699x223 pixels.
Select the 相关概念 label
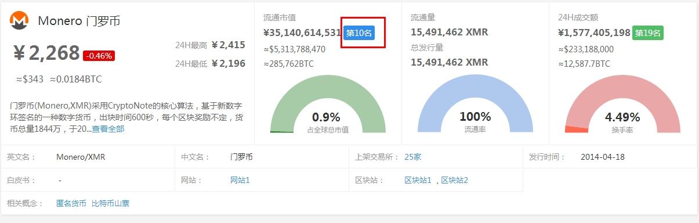[26, 203]
